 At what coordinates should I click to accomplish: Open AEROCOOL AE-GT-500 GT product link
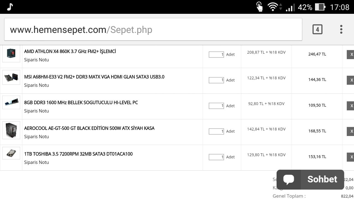click(x=89, y=128)
